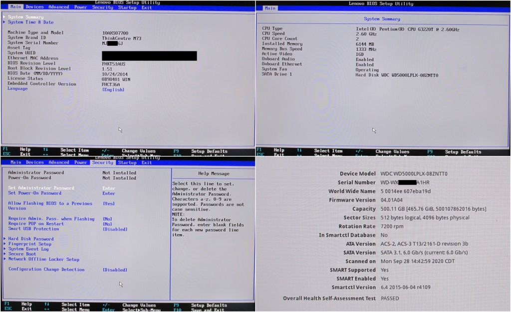Open the Secure Boot submenu label
Viewport: 511px width, 312px height.
[22, 254]
